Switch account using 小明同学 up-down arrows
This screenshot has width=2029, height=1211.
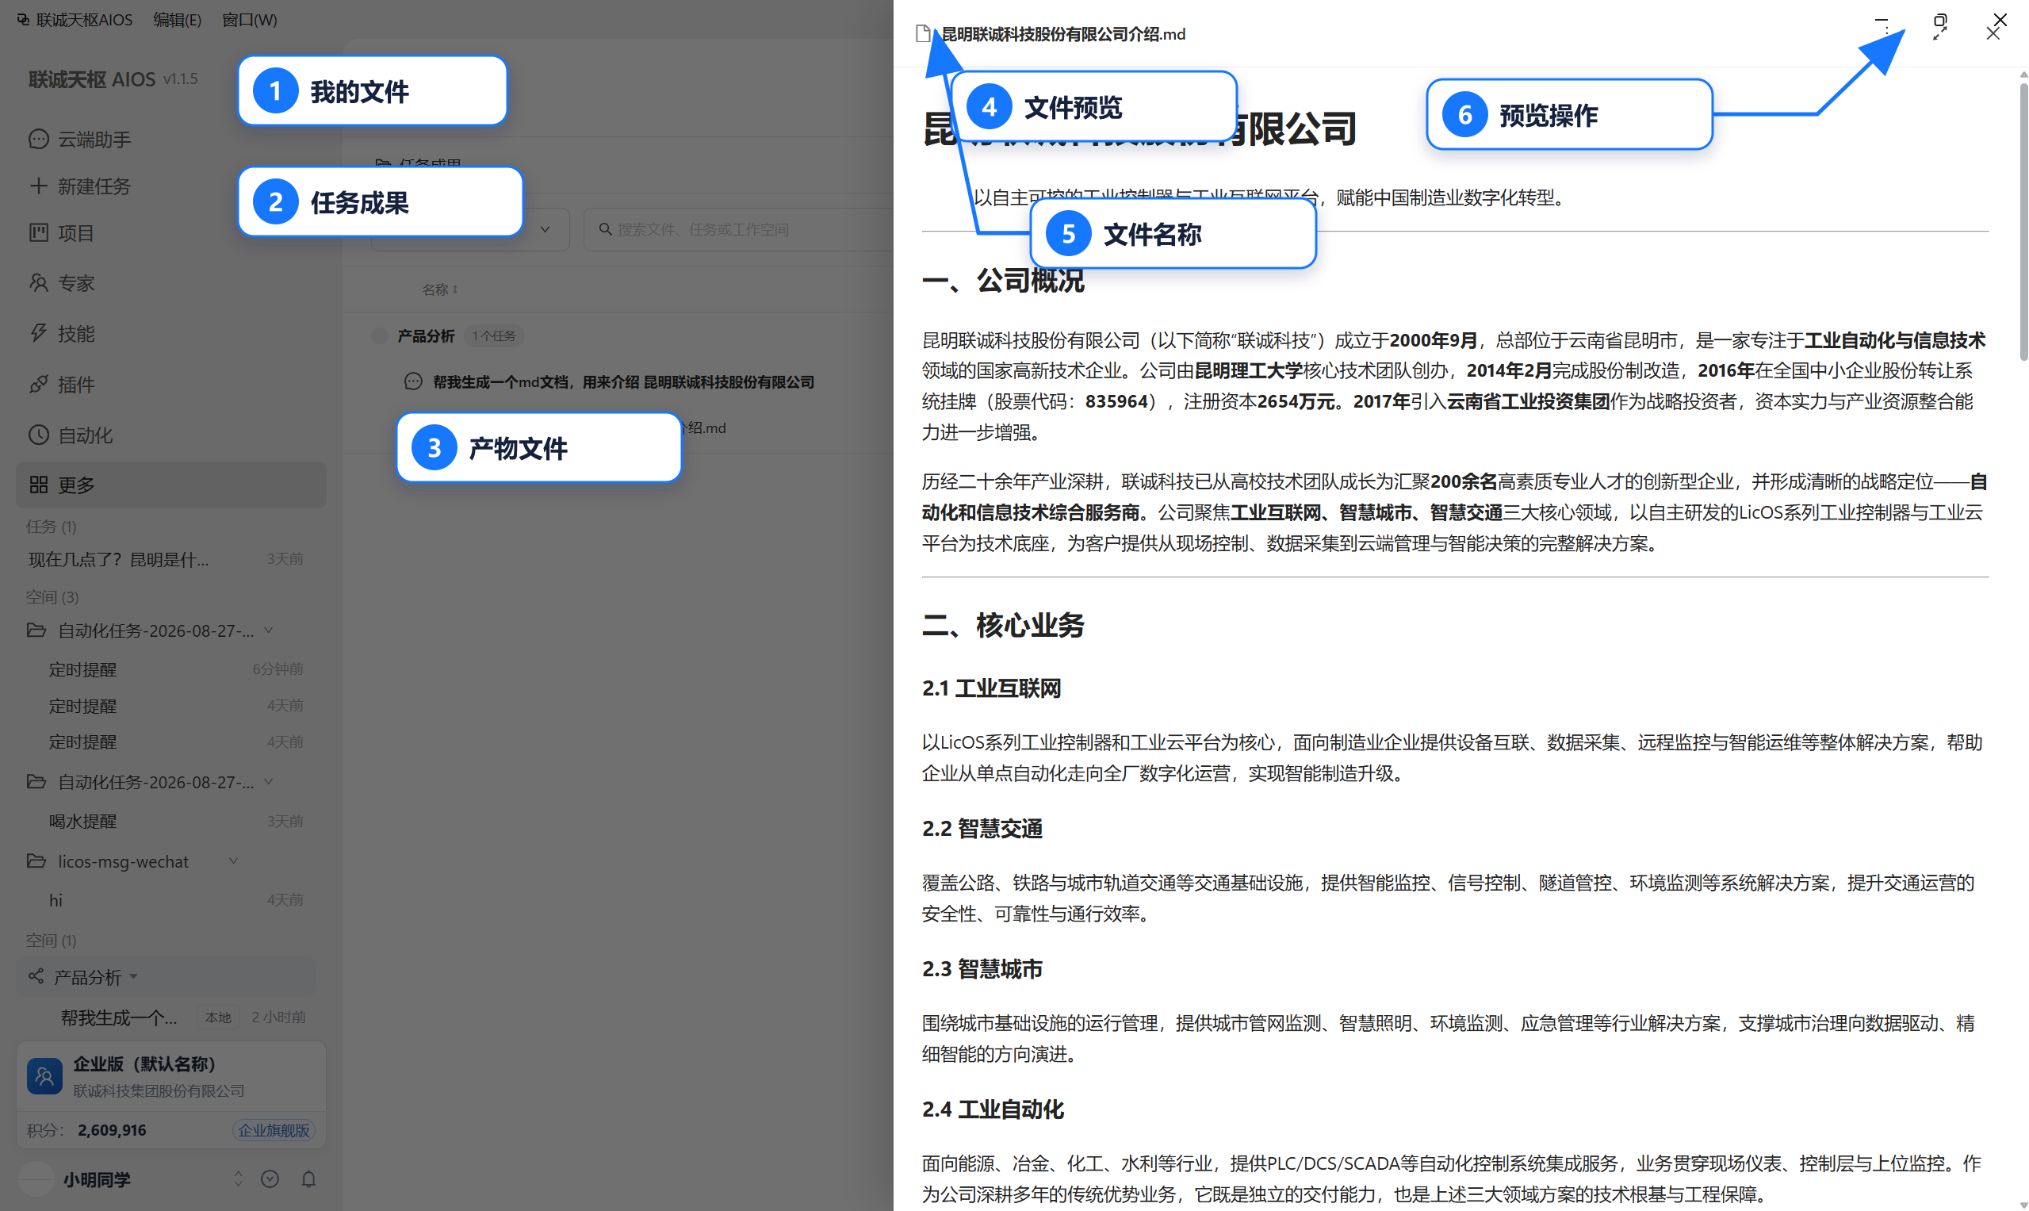[238, 1178]
